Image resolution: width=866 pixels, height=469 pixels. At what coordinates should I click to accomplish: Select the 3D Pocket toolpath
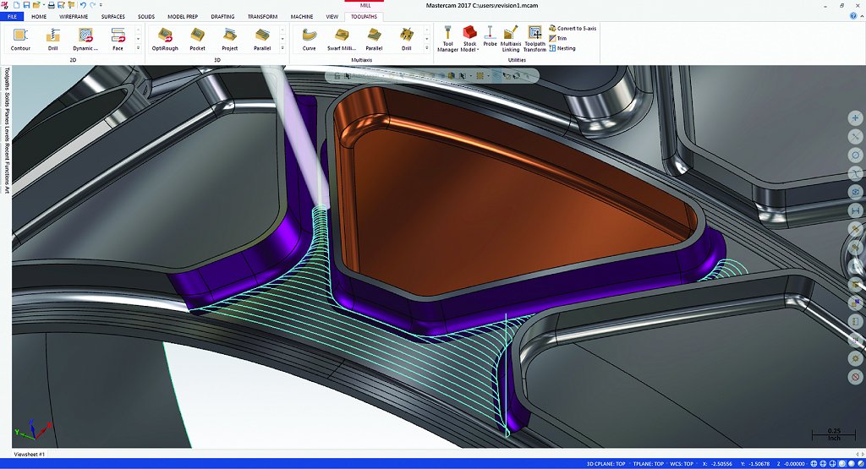197,38
